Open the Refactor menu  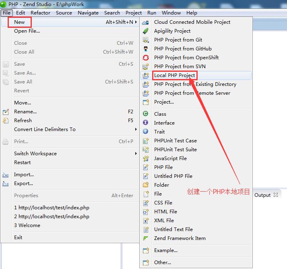(40, 13)
